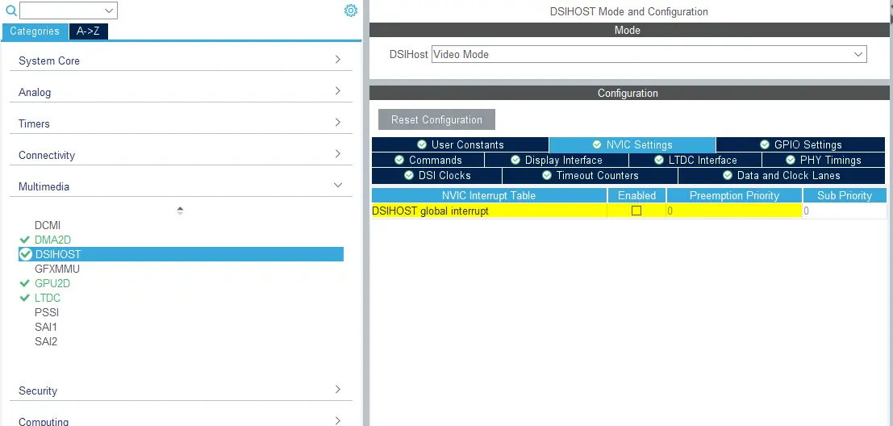Open the GPIO Settings tab
893x426 pixels.
(800, 144)
